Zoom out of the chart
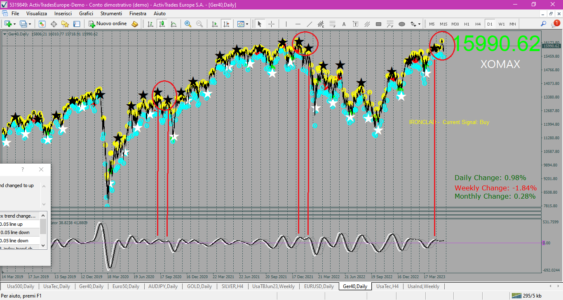The image size is (563, 300). (199, 24)
